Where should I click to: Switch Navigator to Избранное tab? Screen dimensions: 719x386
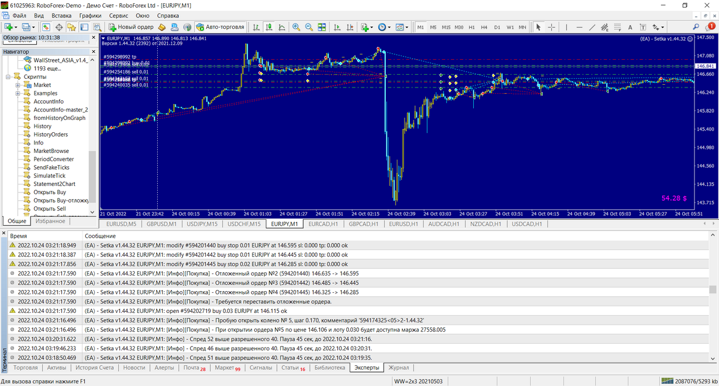pos(50,221)
